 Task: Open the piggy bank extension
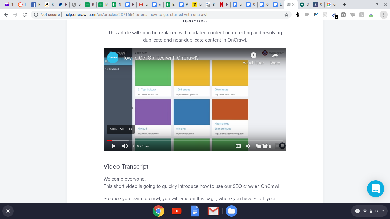(353, 15)
